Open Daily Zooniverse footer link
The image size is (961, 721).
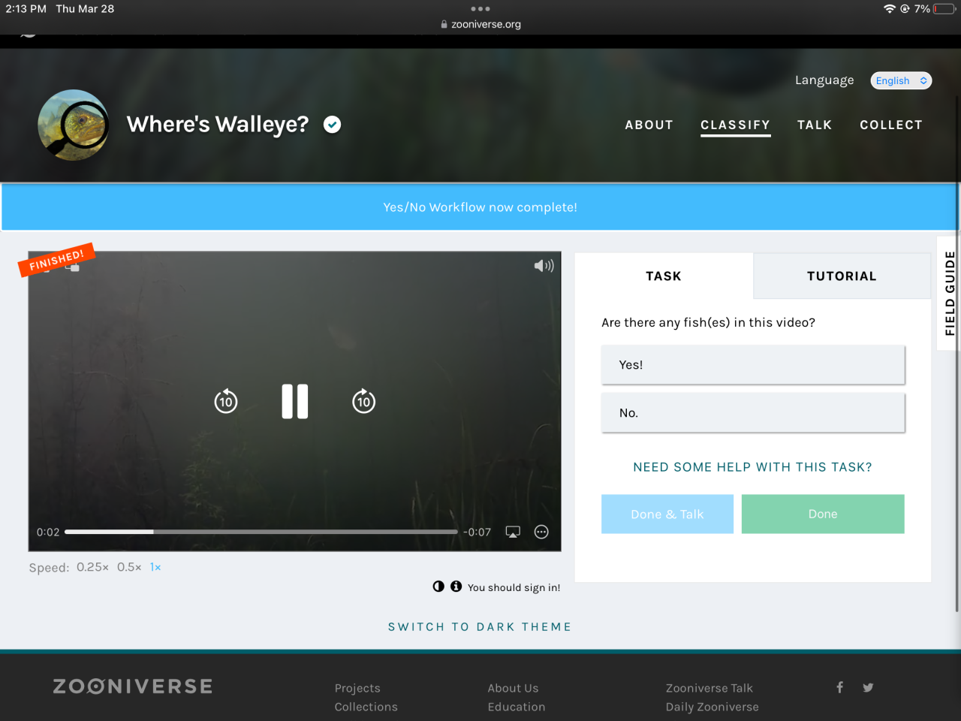tap(712, 707)
